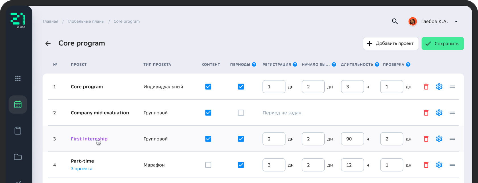
Task: Delete the Core program project row
Action: click(x=426, y=87)
